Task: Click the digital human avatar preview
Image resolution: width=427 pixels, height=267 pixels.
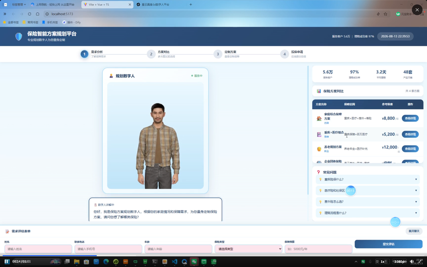Action: click(155, 136)
